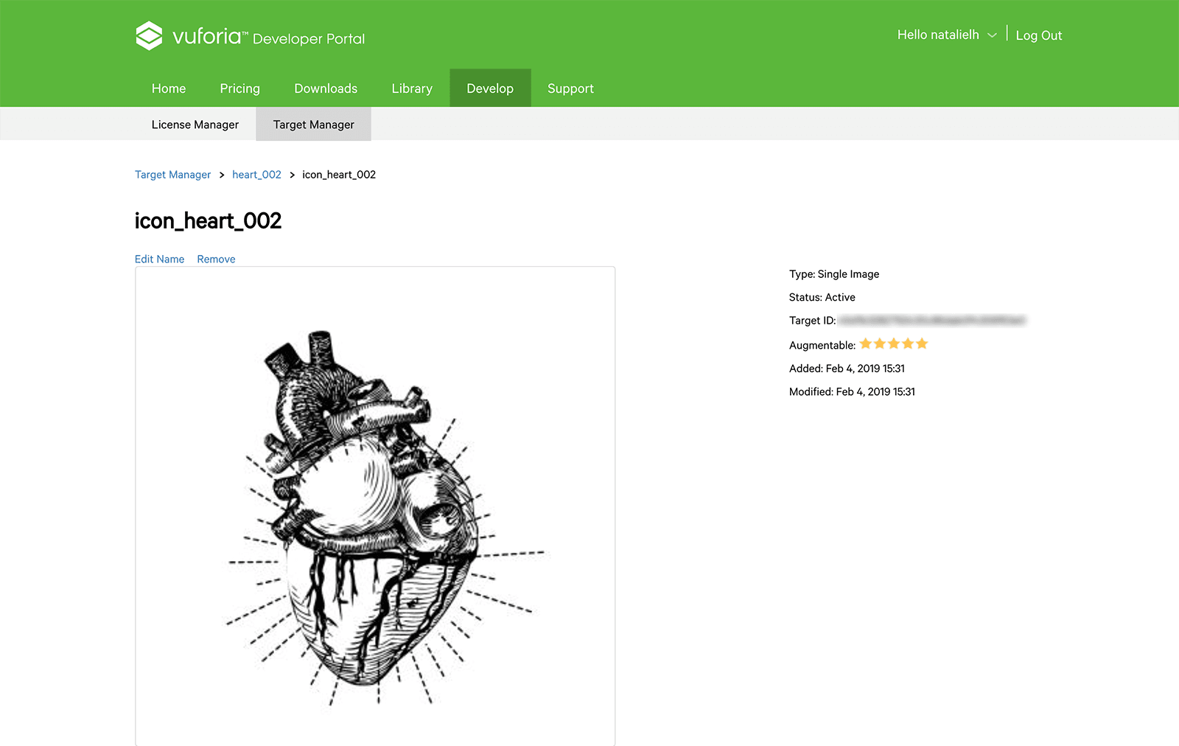The height and width of the screenshot is (746, 1179).
Task: Click the blurred Target ID value
Action: pyautogui.click(x=932, y=321)
